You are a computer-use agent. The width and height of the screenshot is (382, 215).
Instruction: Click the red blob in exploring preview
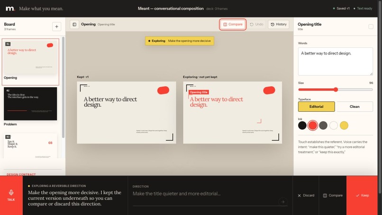click(x=269, y=90)
